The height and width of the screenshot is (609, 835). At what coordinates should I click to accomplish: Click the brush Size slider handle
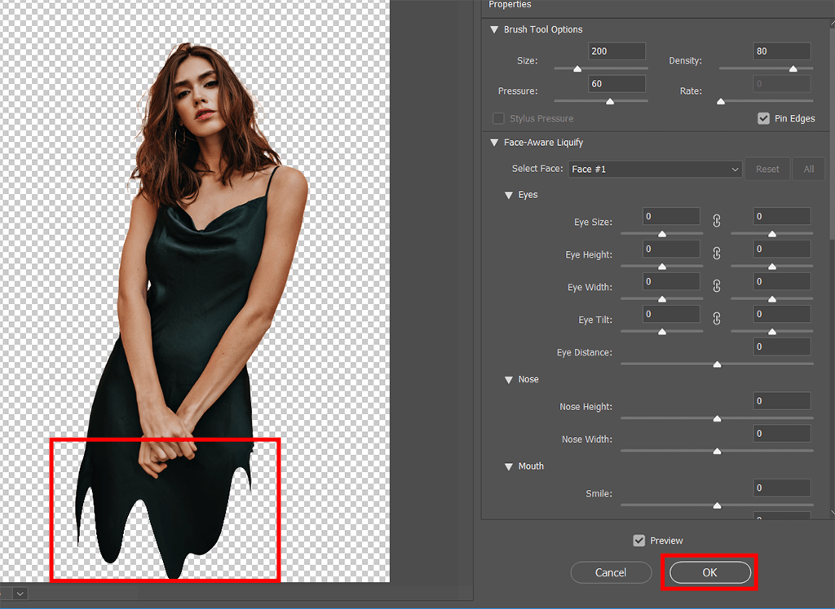tap(577, 69)
